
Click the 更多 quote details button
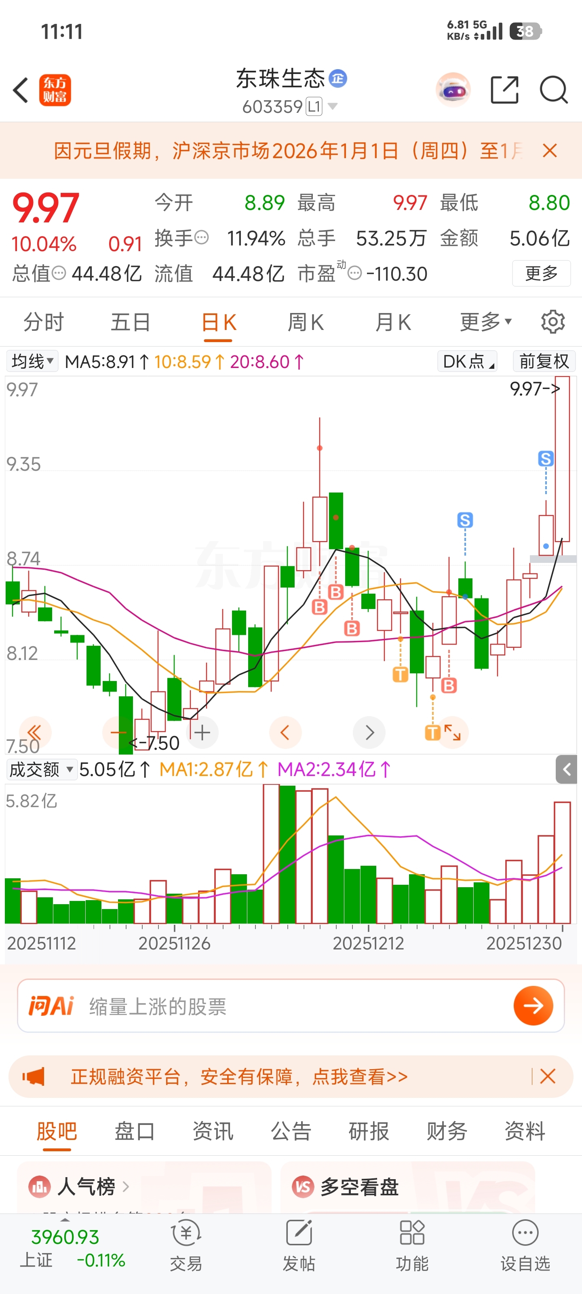pos(541,273)
